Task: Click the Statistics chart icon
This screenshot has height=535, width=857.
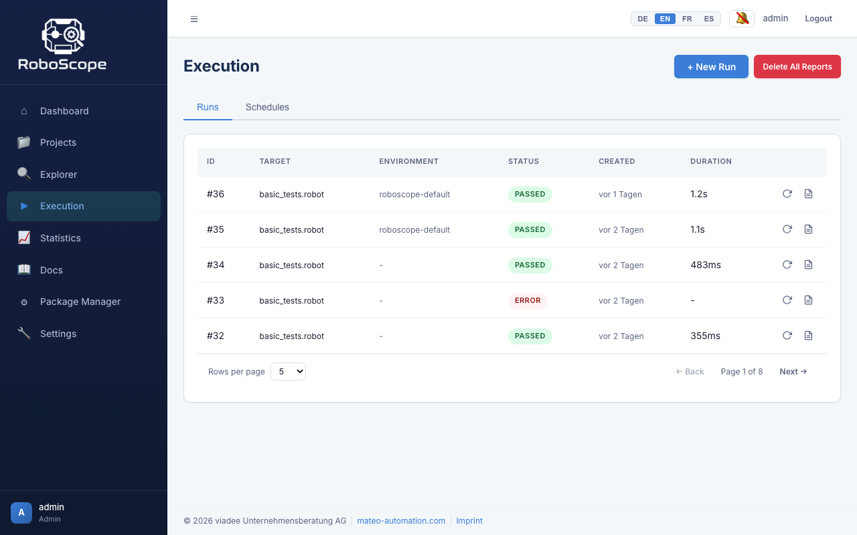Action: (24, 237)
